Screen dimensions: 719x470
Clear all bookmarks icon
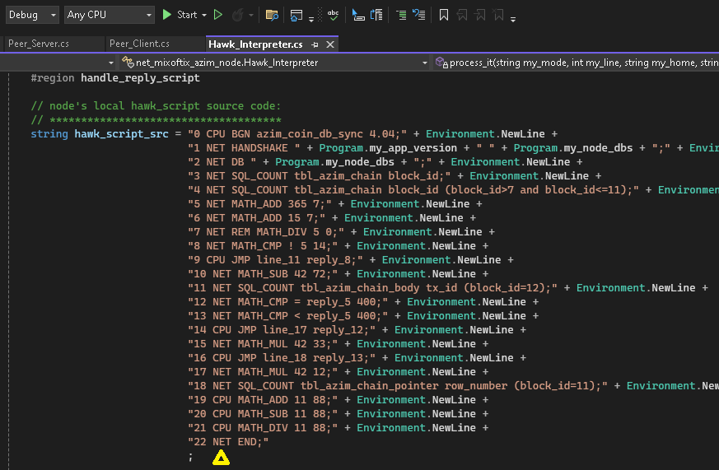pos(498,15)
